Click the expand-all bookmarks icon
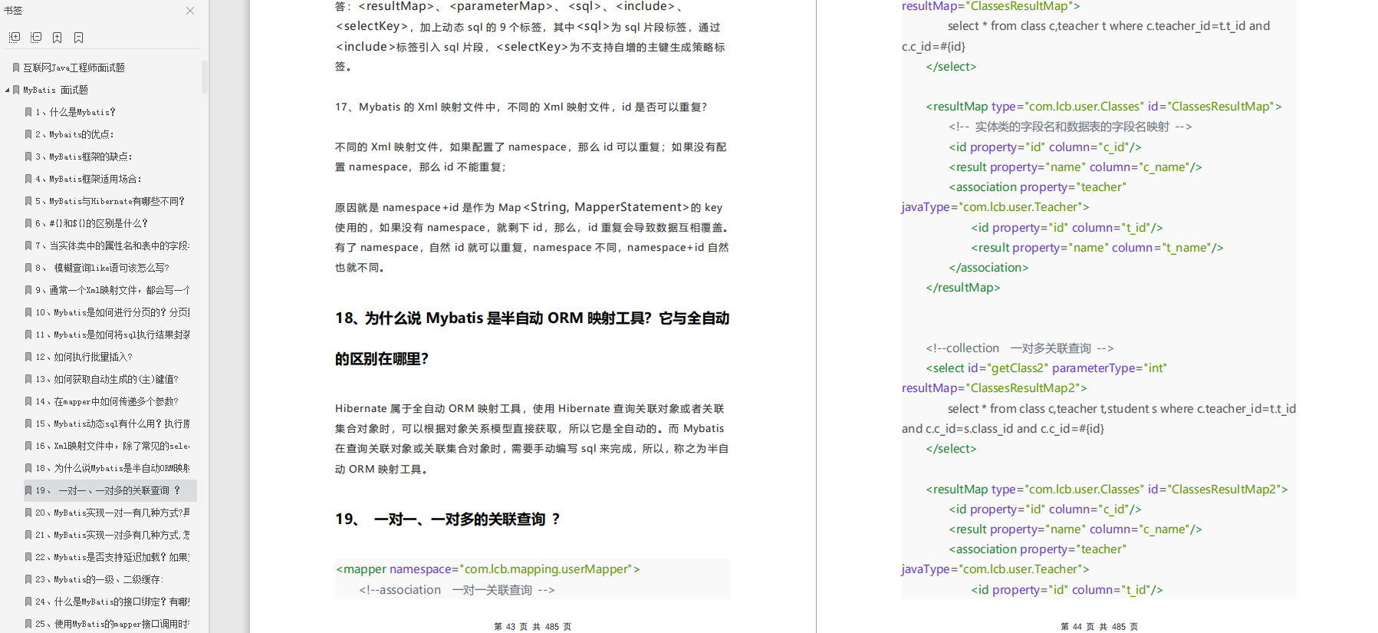This screenshot has width=1378, height=633. [15, 37]
